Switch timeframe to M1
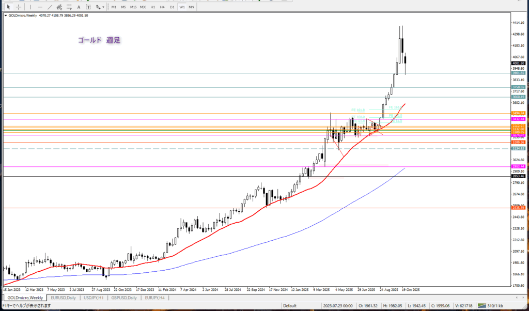The height and width of the screenshot is (311, 529). pos(114,7)
